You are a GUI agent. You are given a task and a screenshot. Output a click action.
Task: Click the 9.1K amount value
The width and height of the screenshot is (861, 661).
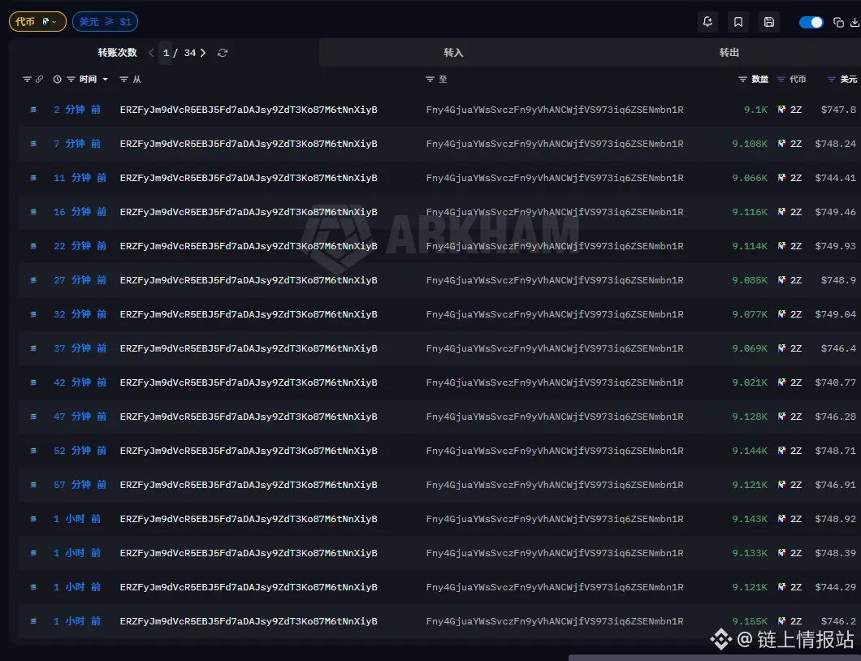pyautogui.click(x=755, y=110)
